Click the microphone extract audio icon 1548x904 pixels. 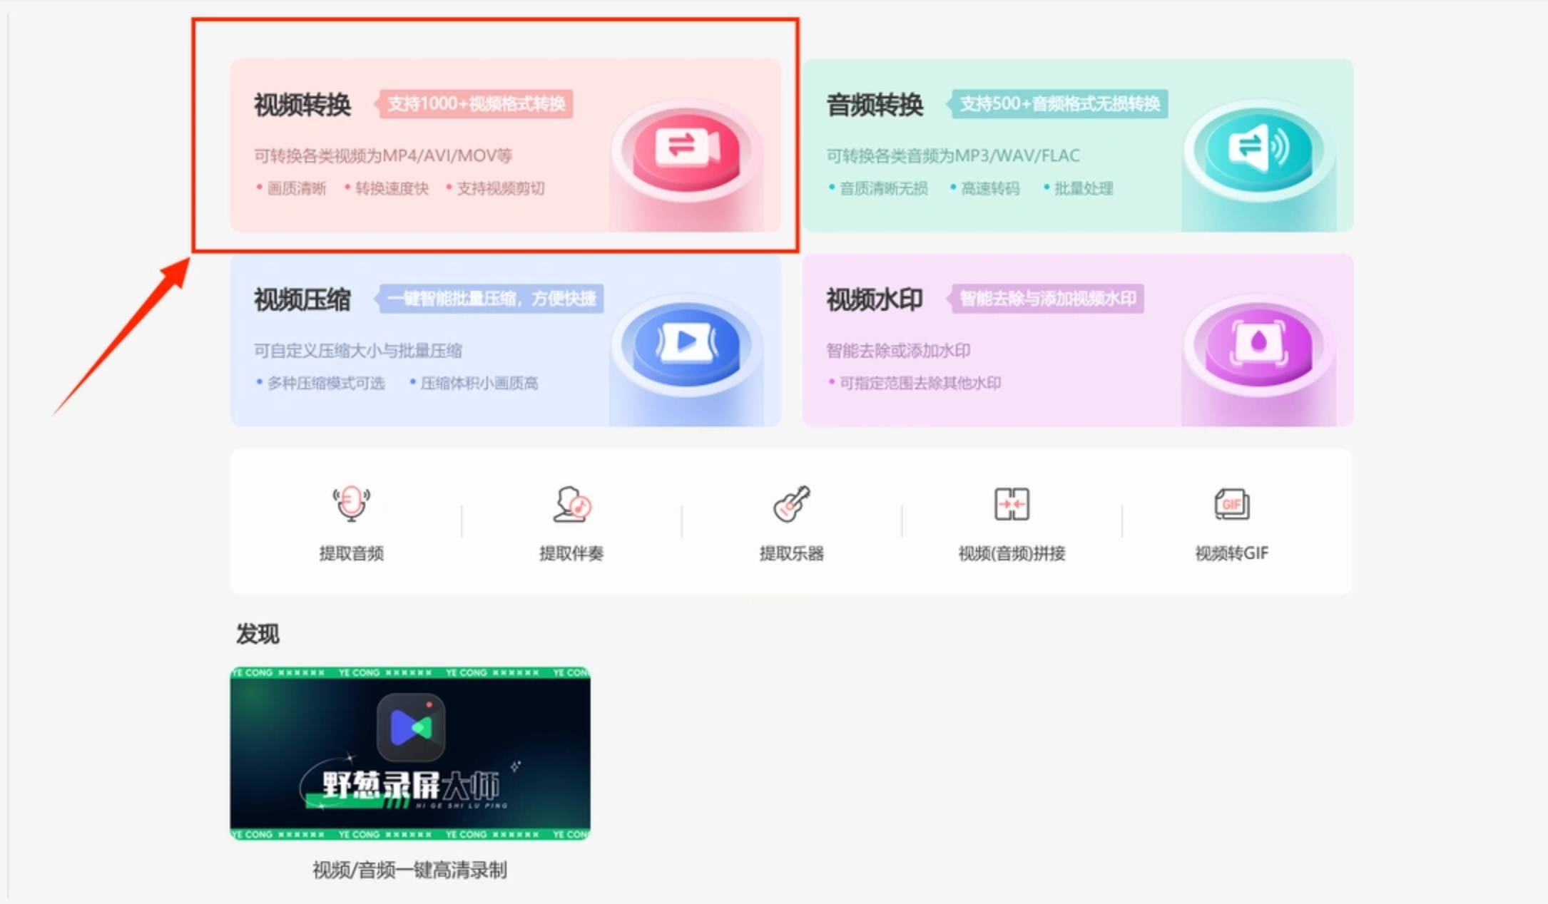point(351,504)
